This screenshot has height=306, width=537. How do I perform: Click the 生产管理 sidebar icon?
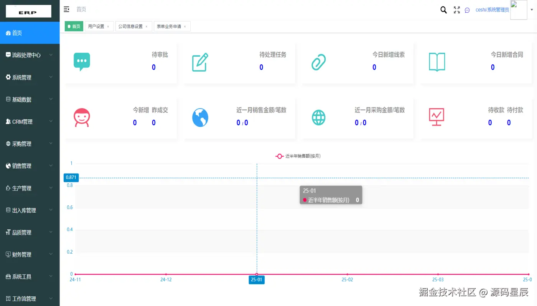point(8,188)
